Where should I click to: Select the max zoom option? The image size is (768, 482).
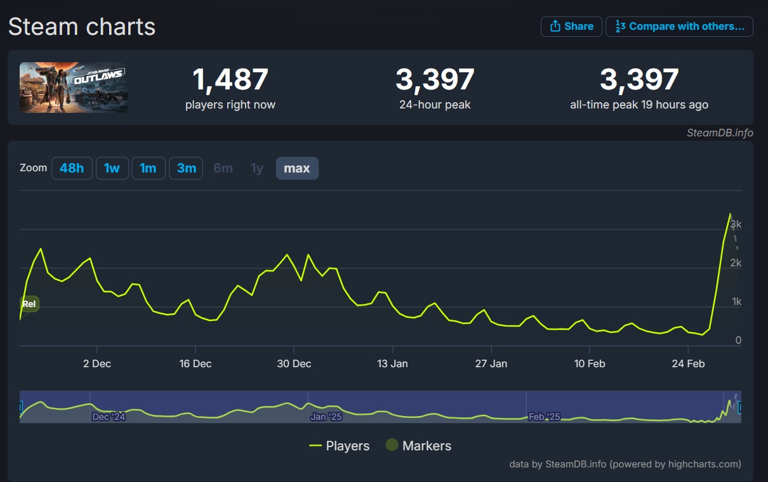click(297, 168)
